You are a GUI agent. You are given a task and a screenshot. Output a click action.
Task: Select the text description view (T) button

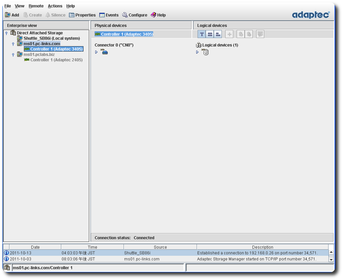click(x=202, y=34)
